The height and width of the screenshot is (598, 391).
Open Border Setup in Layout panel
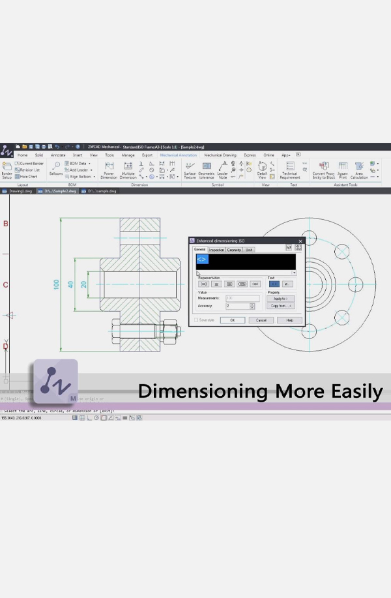pyautogui.click(x=7, y=170)
